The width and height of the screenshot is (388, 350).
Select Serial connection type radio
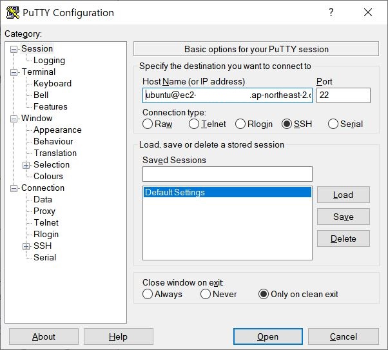tap(333, 124)
